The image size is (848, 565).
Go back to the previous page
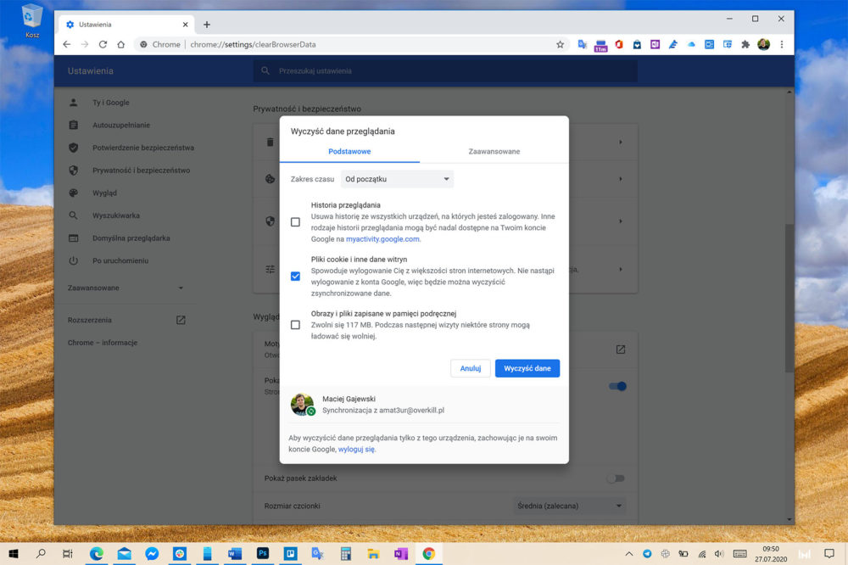point(66,44)
